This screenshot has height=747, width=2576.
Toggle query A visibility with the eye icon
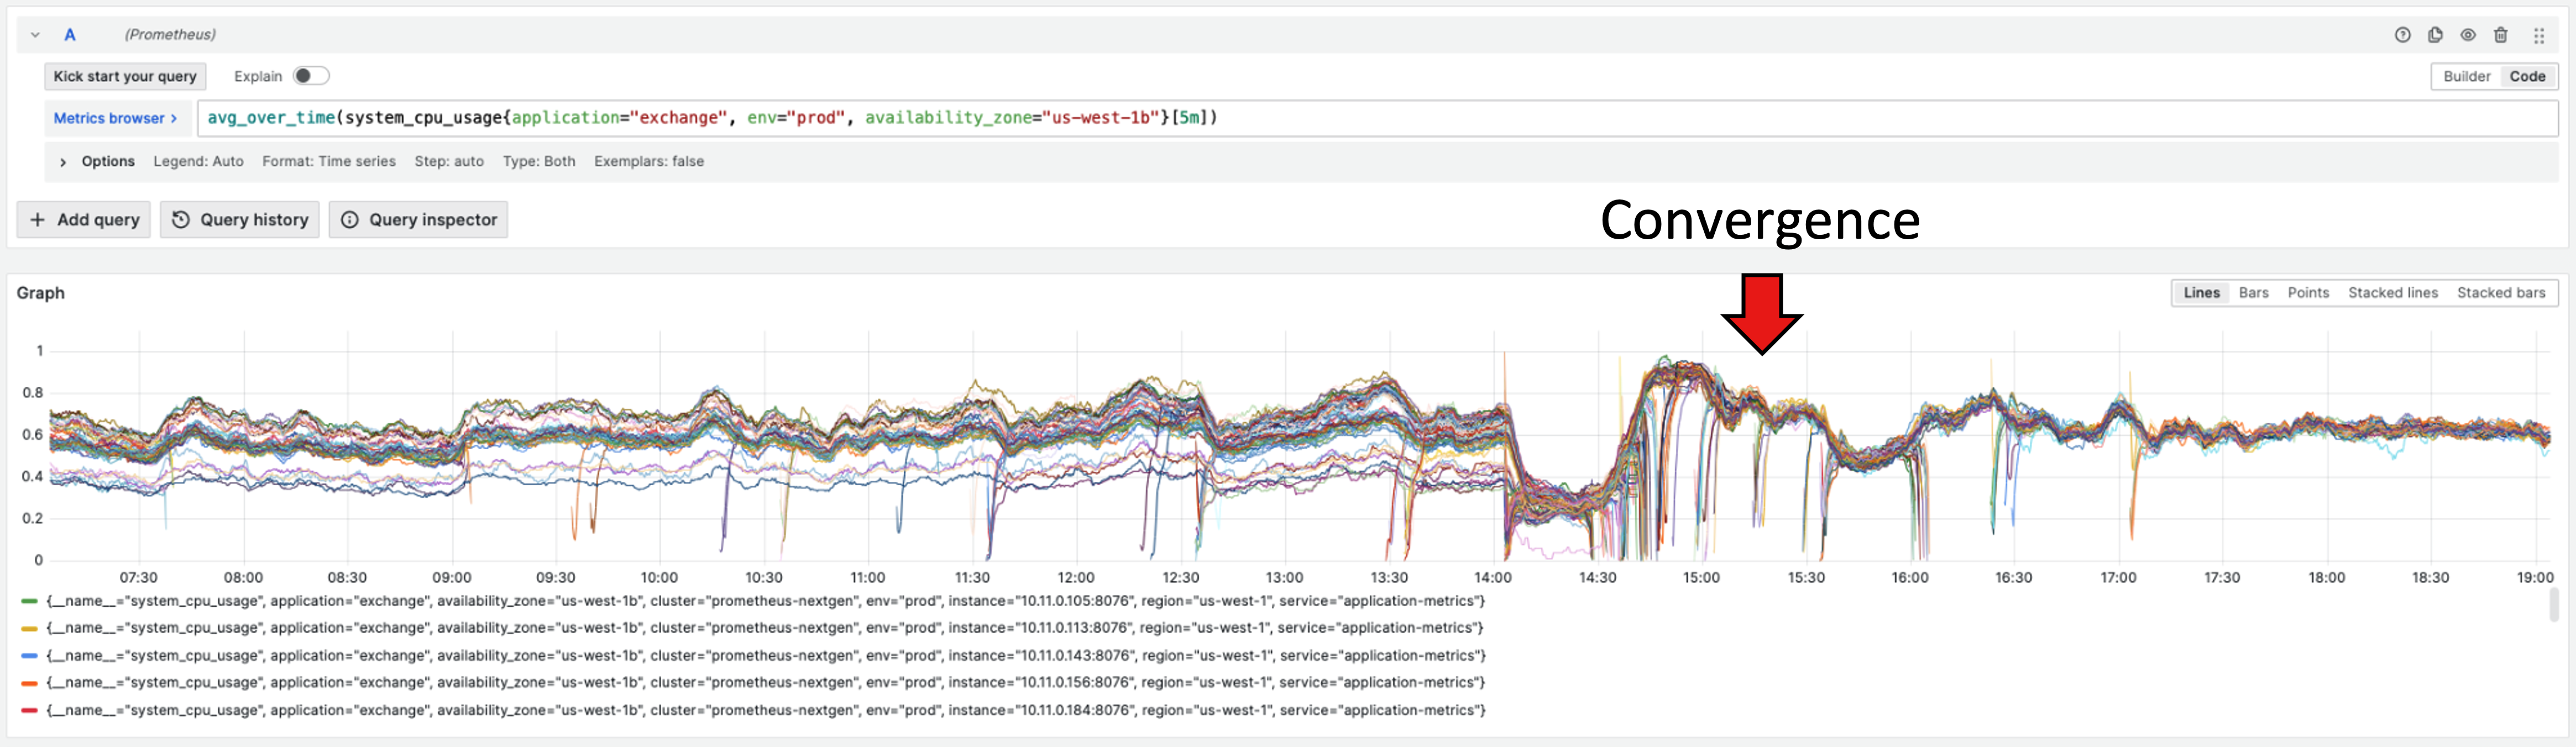[2468, 35]
